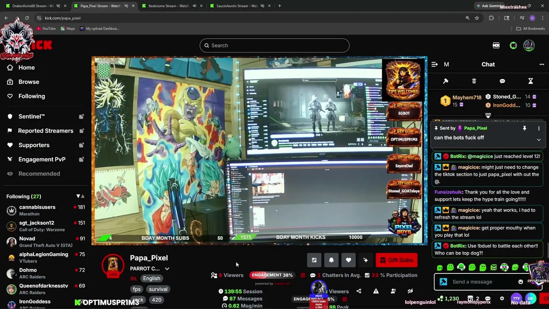This screenshot has height=309, width=549.
Task: Open a new browser tab
Action: [x=279, y=6]
